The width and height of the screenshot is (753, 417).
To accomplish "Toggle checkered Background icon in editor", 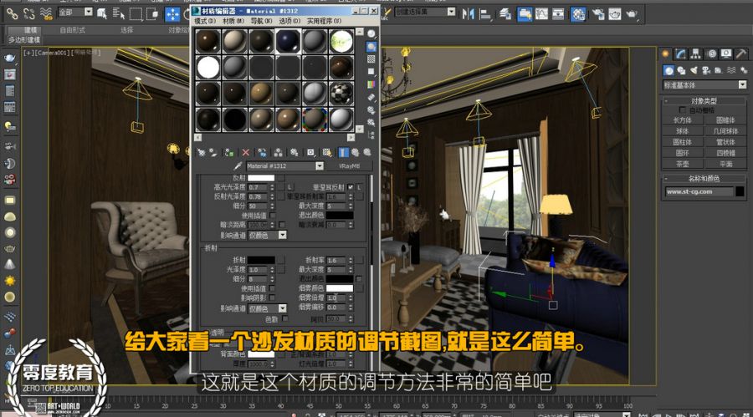I will tap(371, 59).
